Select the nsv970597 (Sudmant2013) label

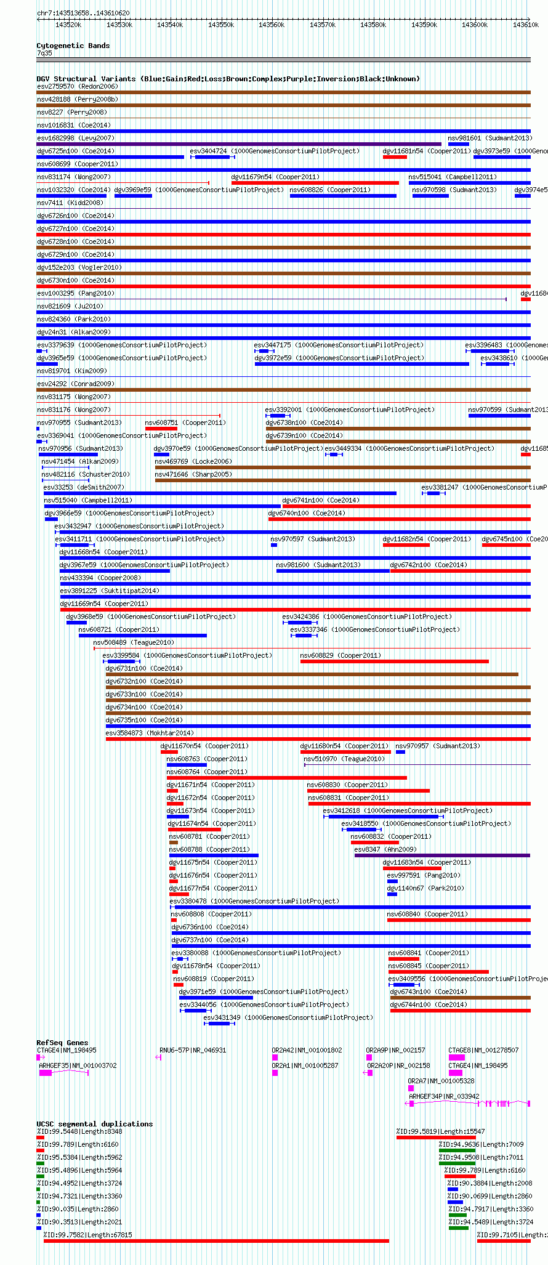[313, 539]
